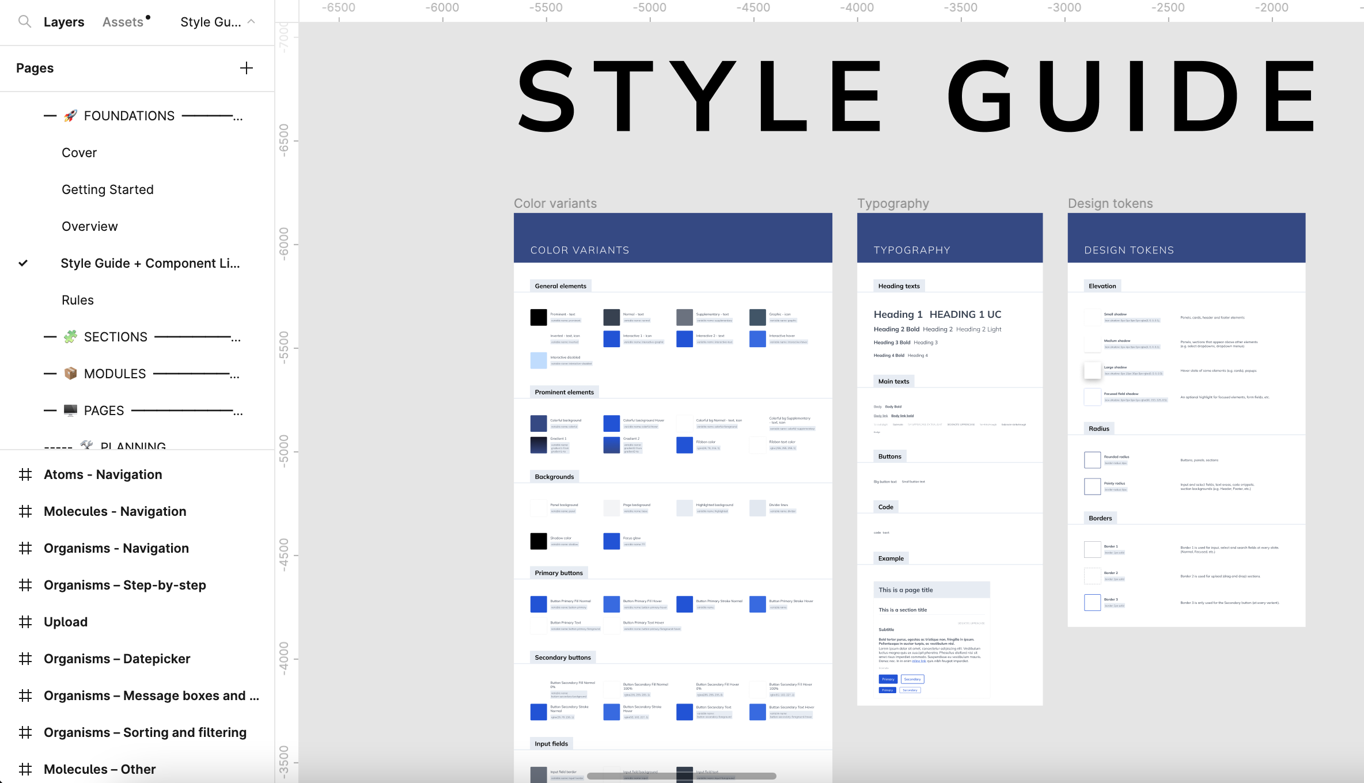Click the Layers panel tab
1364x783 pixels.
click(63, 21)
